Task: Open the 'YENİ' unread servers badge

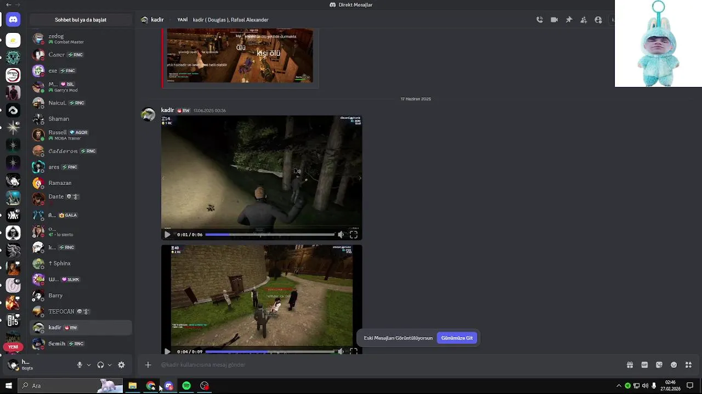Action: click(x=13, y=347)
